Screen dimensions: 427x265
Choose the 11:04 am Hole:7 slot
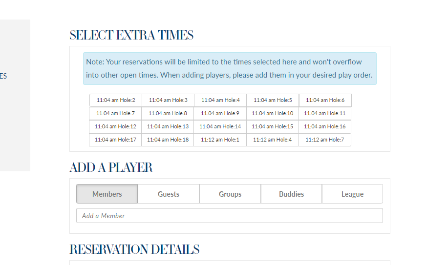click(x=115, y=113)
